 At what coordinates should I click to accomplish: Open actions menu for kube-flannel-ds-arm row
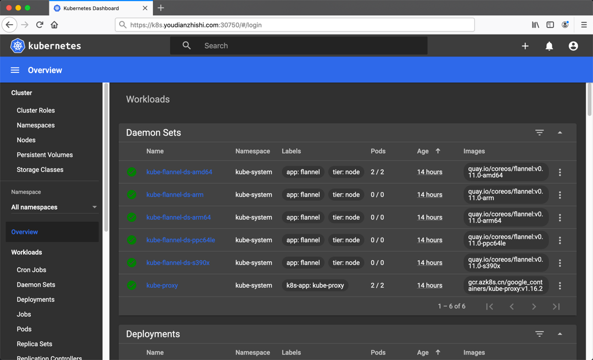point(560,195)
